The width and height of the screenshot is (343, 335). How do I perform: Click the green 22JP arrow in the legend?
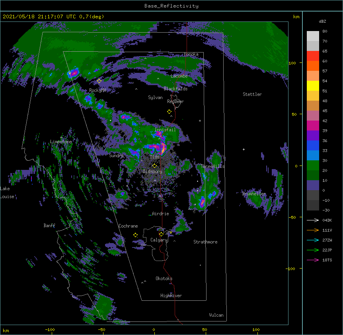click(313, 250)
